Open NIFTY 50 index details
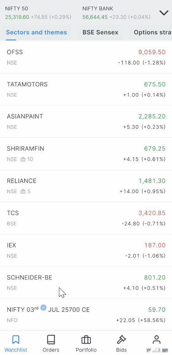The image size is (172, 355). [x=38, y=13]
